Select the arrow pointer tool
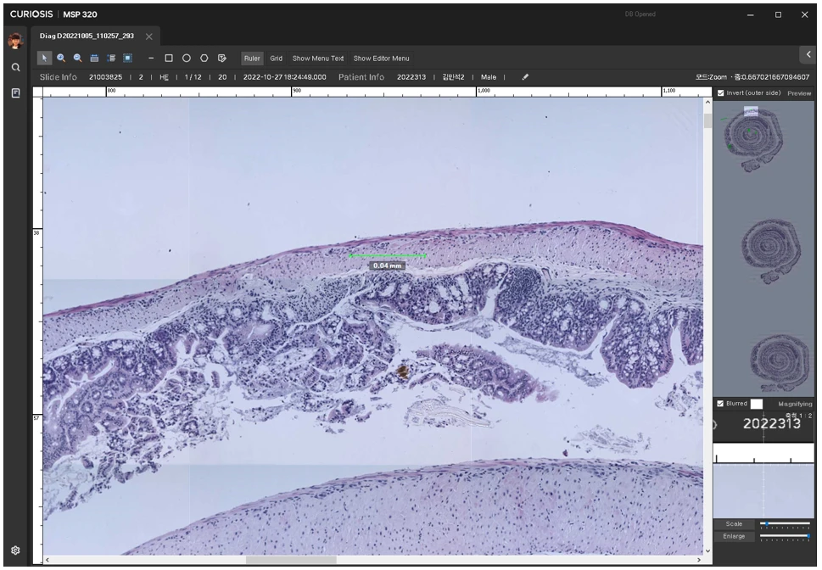 (45, 59)
